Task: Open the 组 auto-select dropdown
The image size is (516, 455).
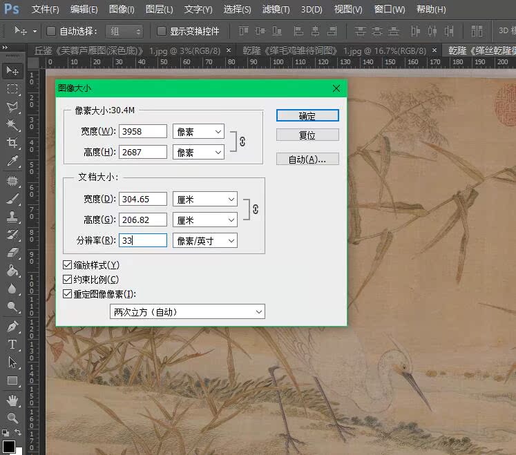Action: [x=124, y=31]
